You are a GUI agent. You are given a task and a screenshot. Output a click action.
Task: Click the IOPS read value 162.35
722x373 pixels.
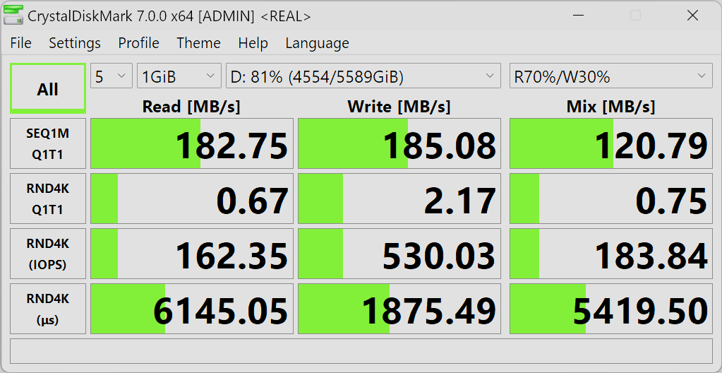point(192,254)
